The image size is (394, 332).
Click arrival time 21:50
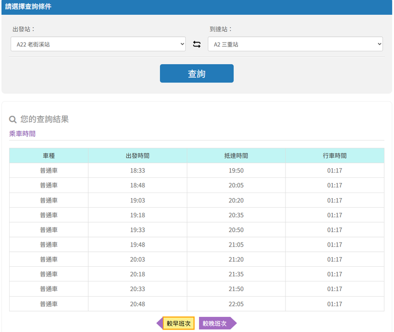pyautogui.click(x=236, y=289)
